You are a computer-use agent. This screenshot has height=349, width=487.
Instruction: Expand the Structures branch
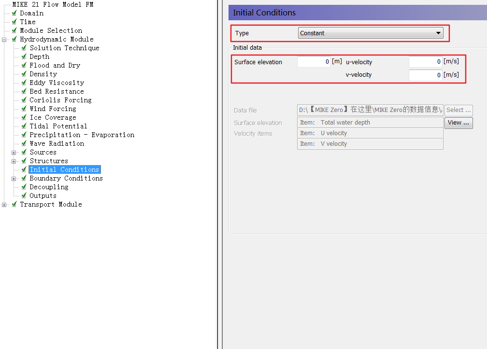click(x=14, y=161)
